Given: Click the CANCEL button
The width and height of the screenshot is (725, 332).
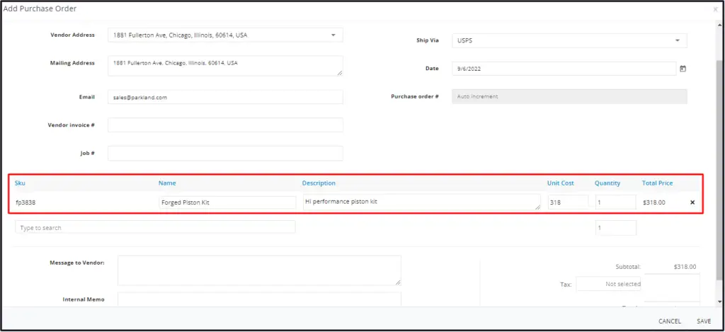Looking at the screenshot, I should [x=670, y=321].
